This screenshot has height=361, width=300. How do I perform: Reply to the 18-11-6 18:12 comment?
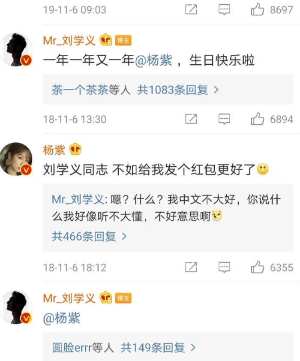click(x=224, y=268)
